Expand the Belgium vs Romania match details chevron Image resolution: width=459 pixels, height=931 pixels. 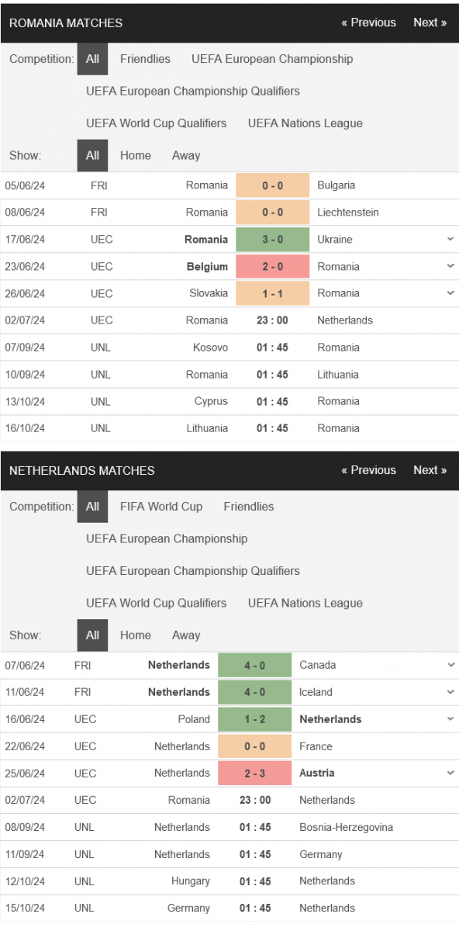tap(450, 266)
